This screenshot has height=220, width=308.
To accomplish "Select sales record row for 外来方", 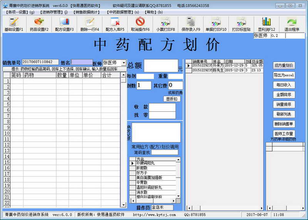I will [x=224, y=65].
